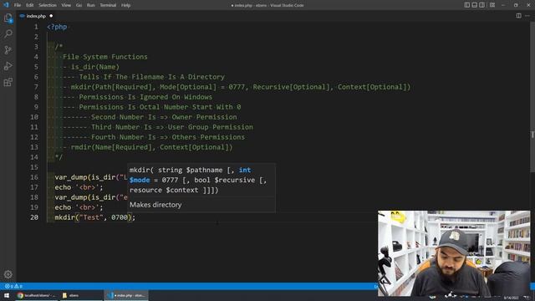Switch to Chrome localhost taskbar item

pos(37,295)
